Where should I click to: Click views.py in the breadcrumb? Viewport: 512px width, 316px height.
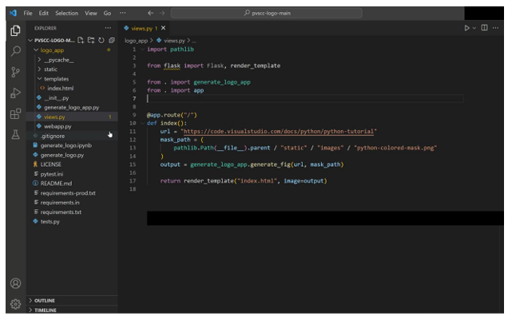[174, 41]
